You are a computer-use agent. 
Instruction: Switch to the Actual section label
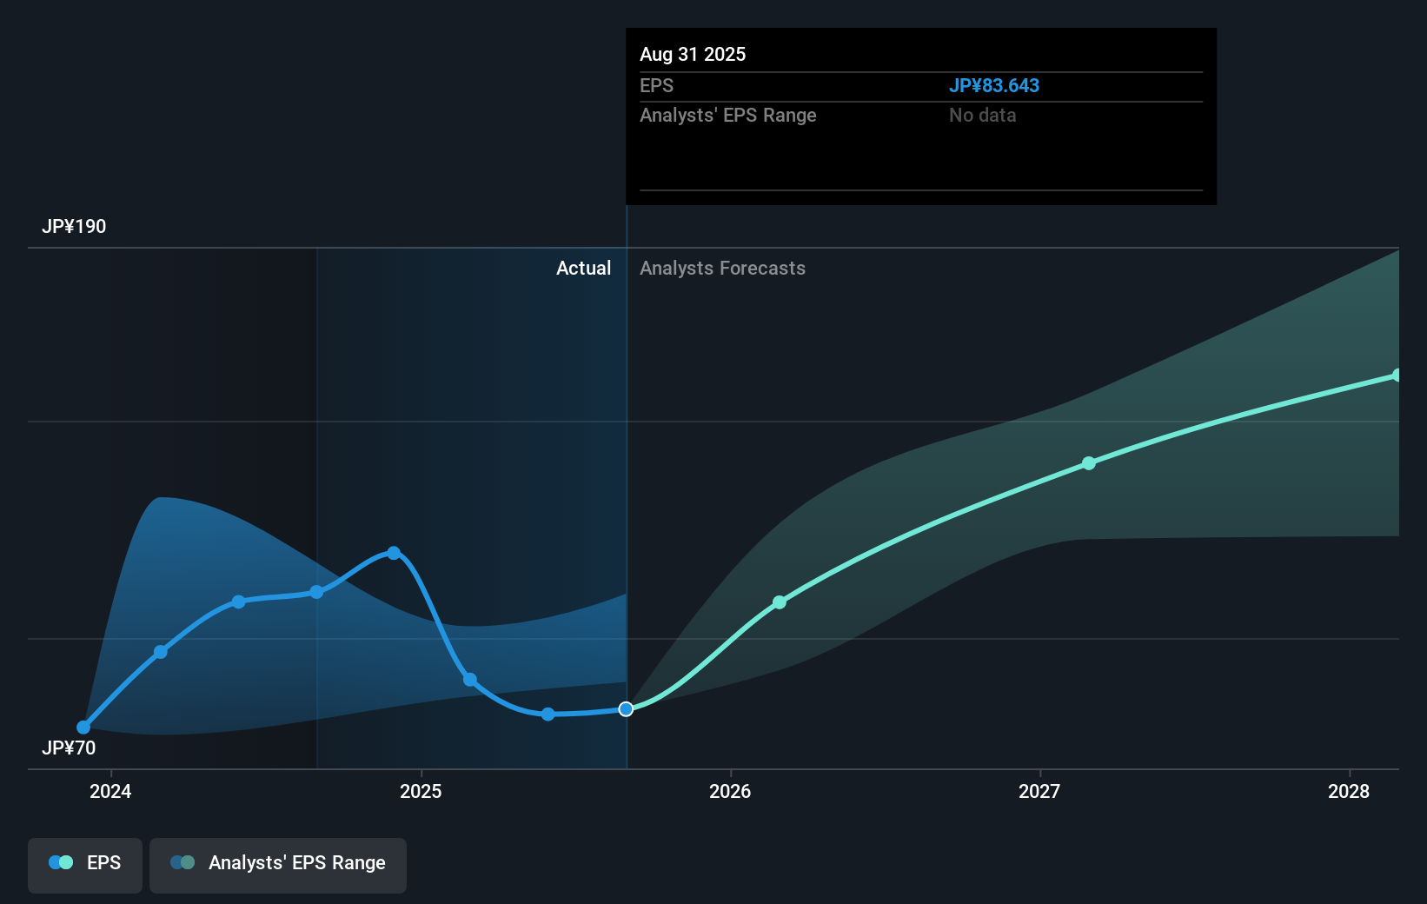583,268
